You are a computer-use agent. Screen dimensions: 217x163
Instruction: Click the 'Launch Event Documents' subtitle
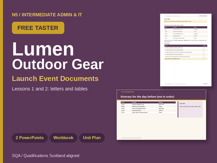pos(55,79)
